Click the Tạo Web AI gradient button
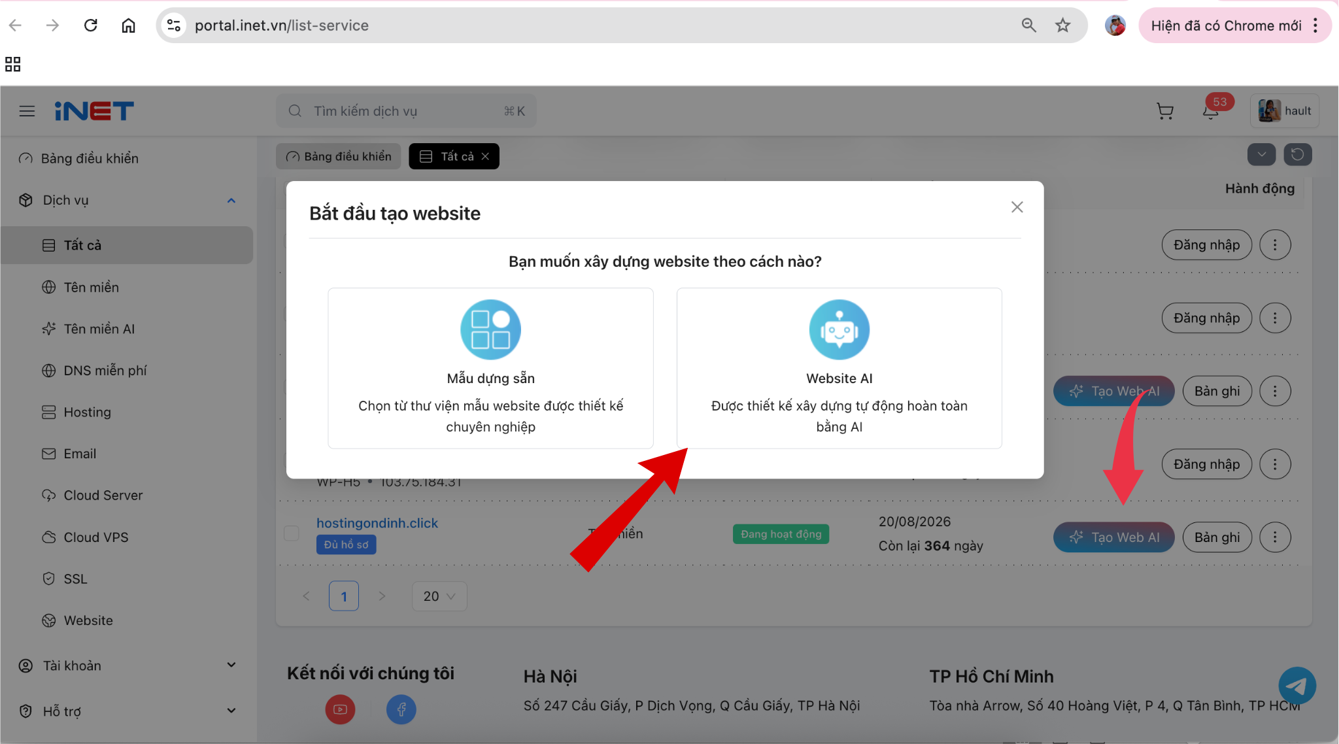This screenshot has width=1339, height=744. [x=1113, y=537]
